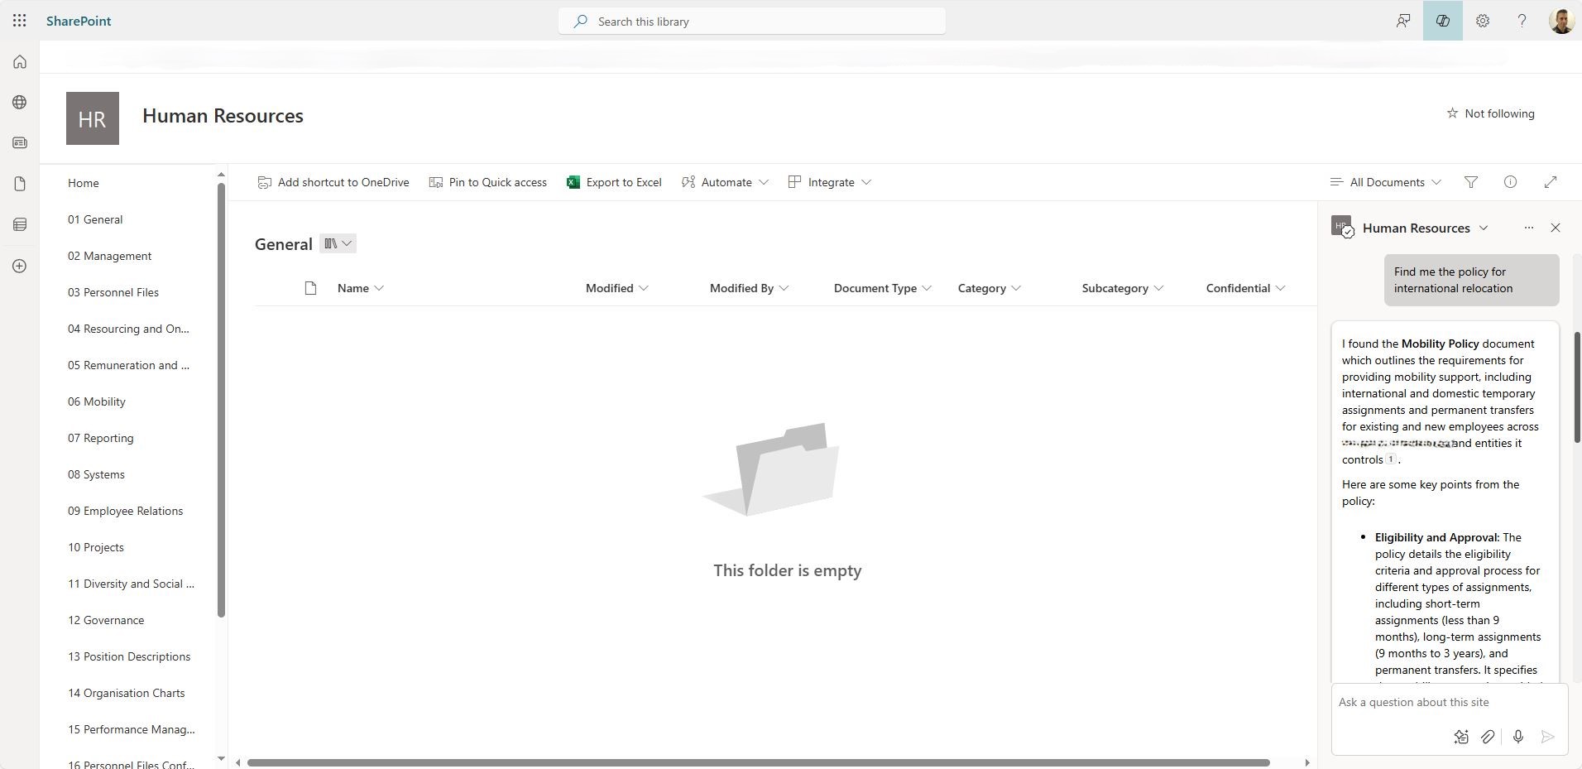Click the attach file paperclip icon

[x=1488, y=737]
